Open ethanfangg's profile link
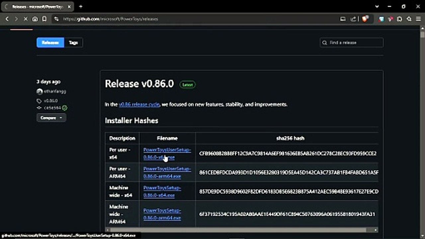 pyautogui.click(x=55, y=91)
